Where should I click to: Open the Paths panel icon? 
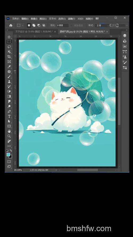[x=125, y=52]
